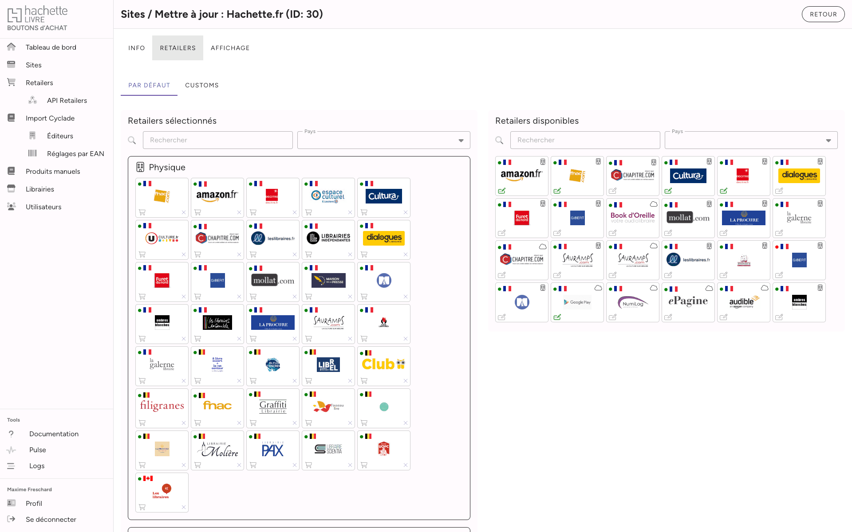This screenshot has height=532, width=852.
Task: Click physical type icon on available Cultura card
Action: [x=709, y=162]
